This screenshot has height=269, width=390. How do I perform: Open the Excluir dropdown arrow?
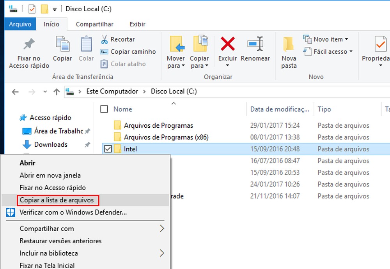[227, 65]
